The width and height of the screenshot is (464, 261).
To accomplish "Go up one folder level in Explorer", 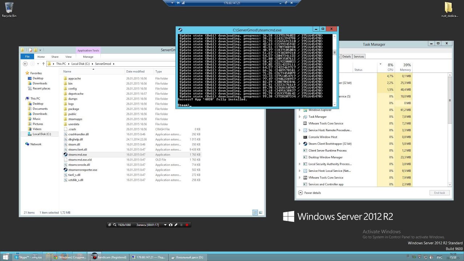I will coord(43,64).
